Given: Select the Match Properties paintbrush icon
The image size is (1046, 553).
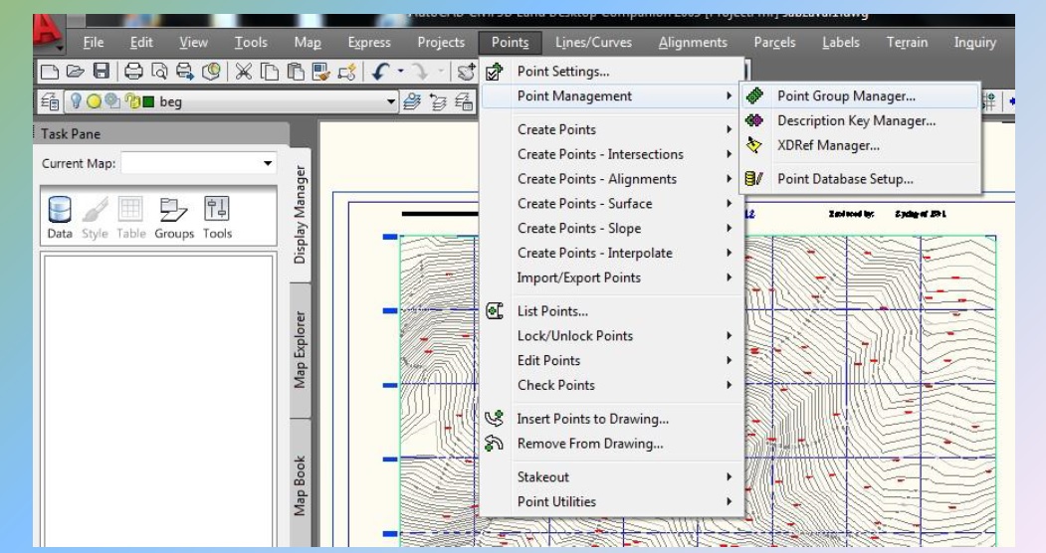Looking at the screenshot, I should (320, 72).
